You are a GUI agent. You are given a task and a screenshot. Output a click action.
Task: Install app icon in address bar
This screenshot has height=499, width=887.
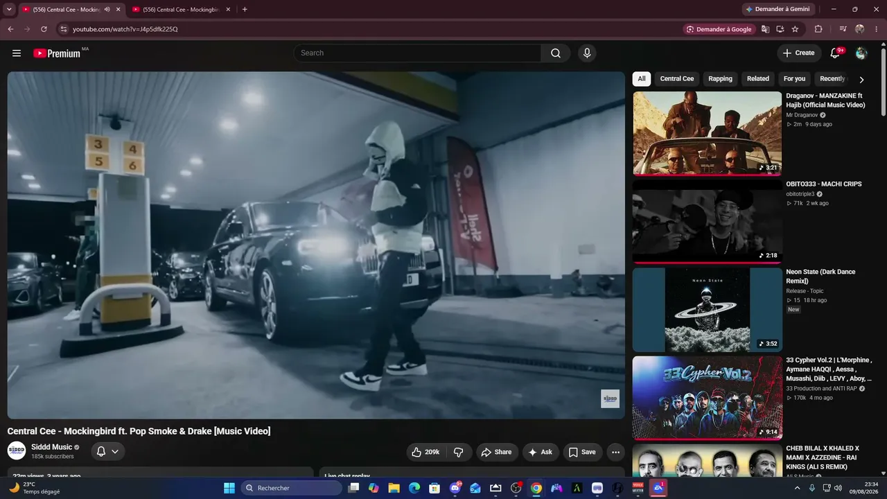coord(780,29)
